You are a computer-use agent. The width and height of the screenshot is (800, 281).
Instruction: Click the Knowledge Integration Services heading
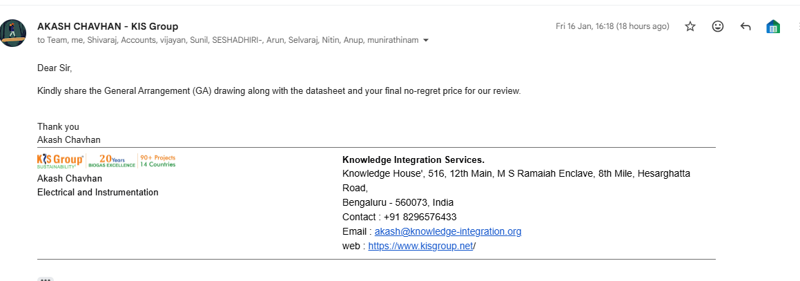pos(413,159)
